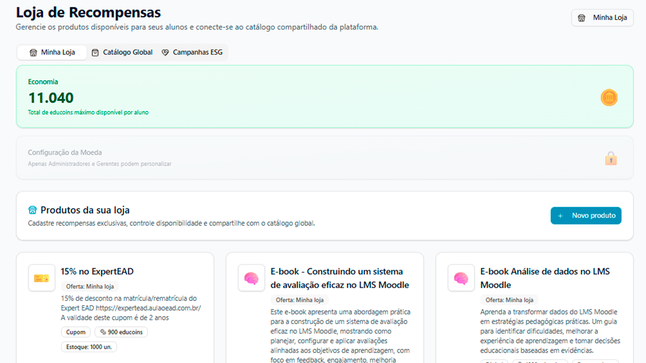Viewport: 646px width, 363px height.
Task: Go to the Campanhas ESG tab
Action: (192, 52)
